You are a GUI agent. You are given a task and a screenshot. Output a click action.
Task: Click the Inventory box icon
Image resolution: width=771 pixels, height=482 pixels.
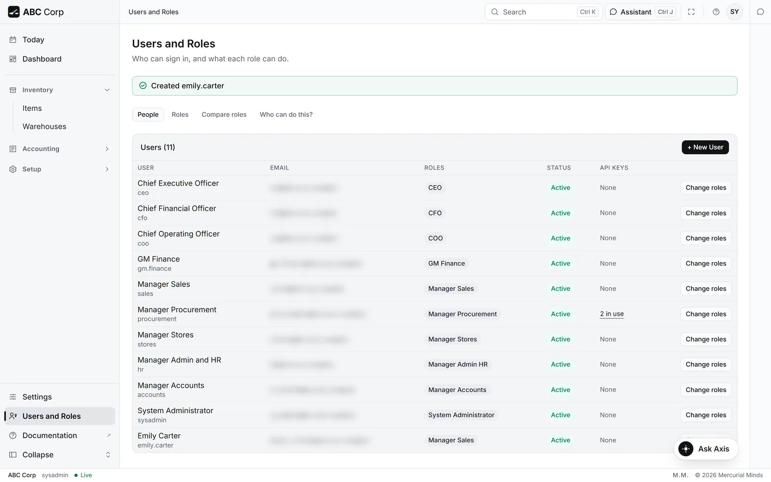click(x=13, y=90)
